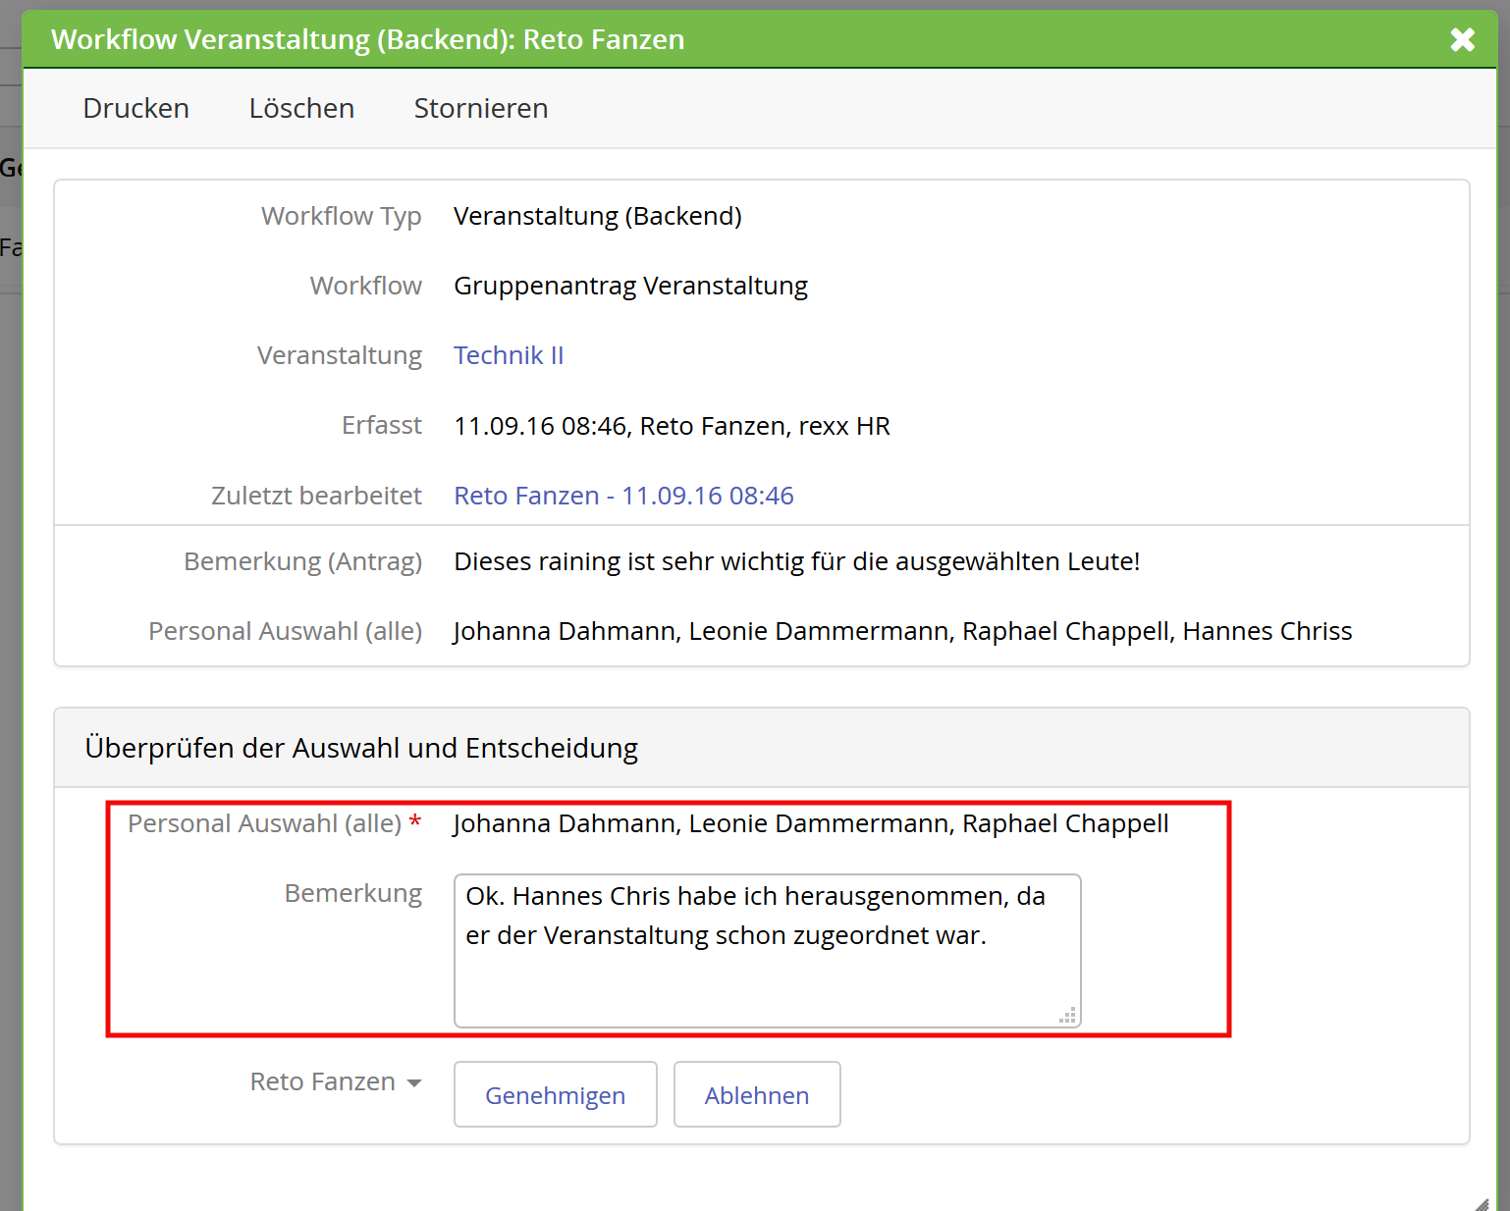1510x1211 pixels.
Task: Click the 'Dieses raining ist sehr wichtig' remark text
Action: point(797,561)
